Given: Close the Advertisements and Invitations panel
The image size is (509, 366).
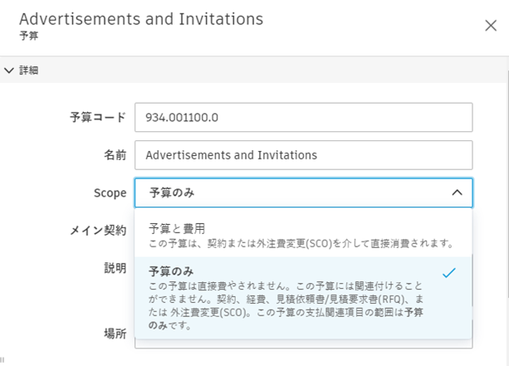Looking at the screenshot, I should 490,25.
